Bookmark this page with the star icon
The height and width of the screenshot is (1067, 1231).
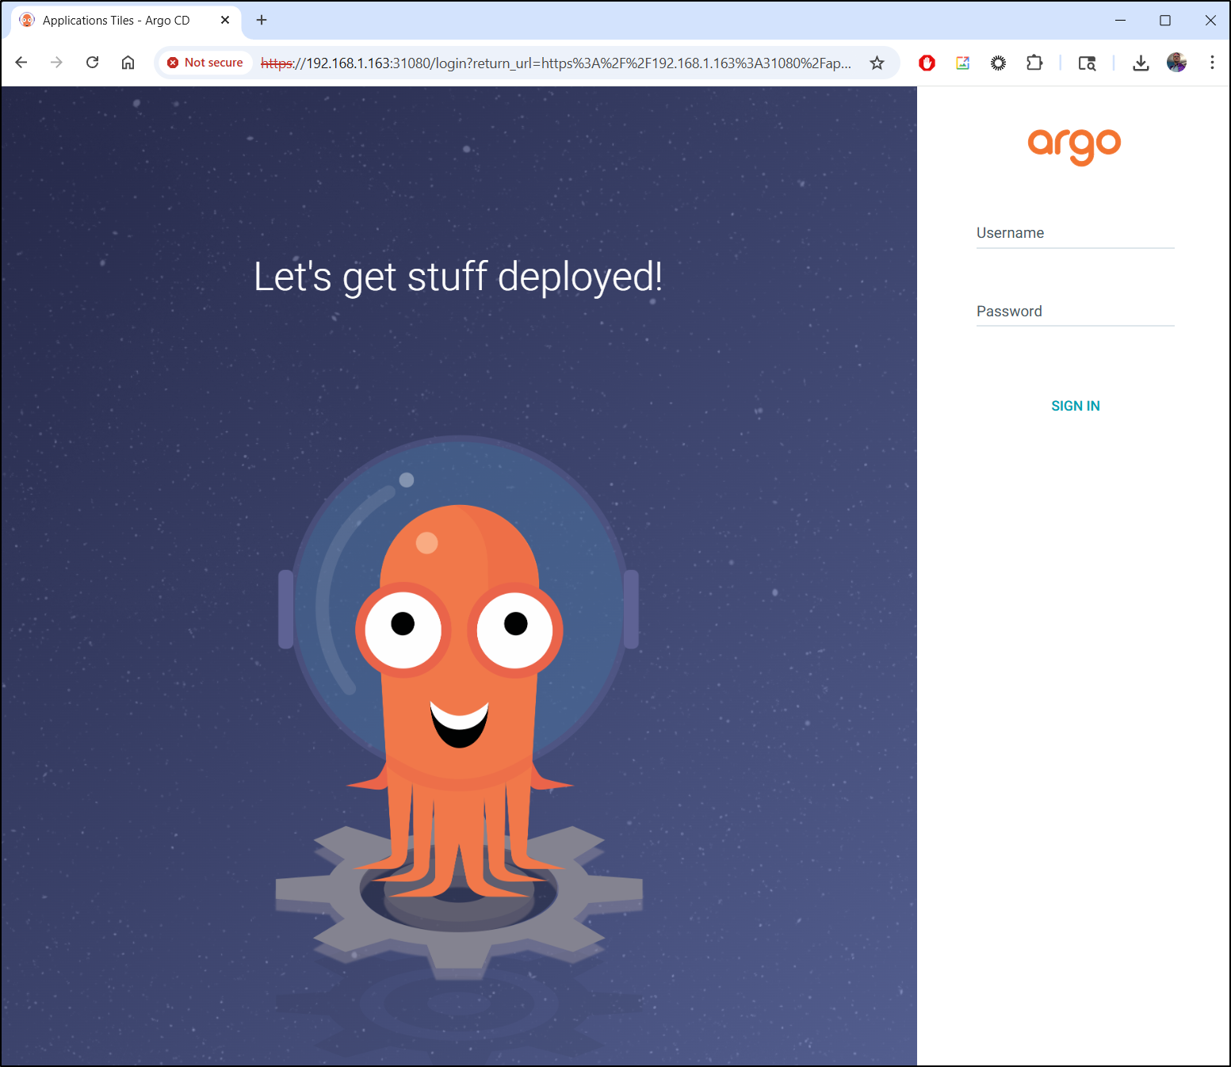[x=877, y=63]
